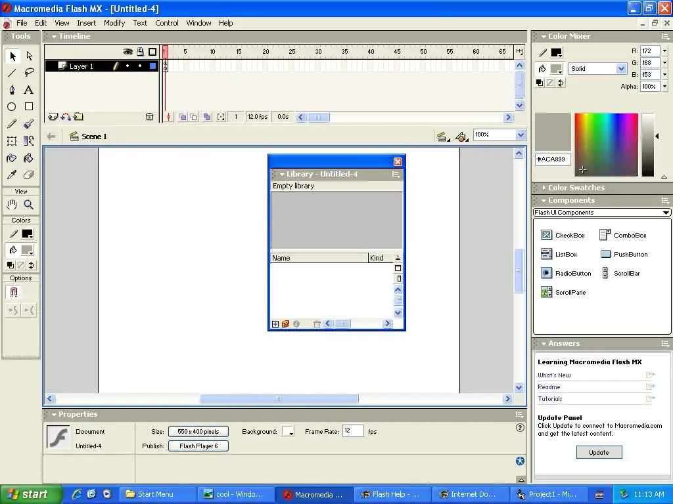The image size is (673, 504).
Task: Open the Control menu
Action: pyautogui.click(x=166, y=23)
